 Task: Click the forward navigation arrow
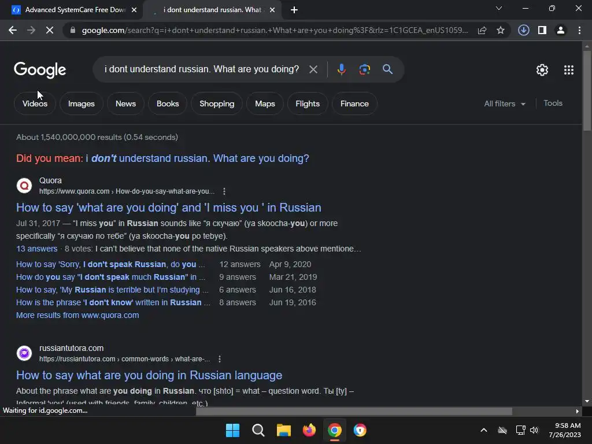(x=31, y=30)
